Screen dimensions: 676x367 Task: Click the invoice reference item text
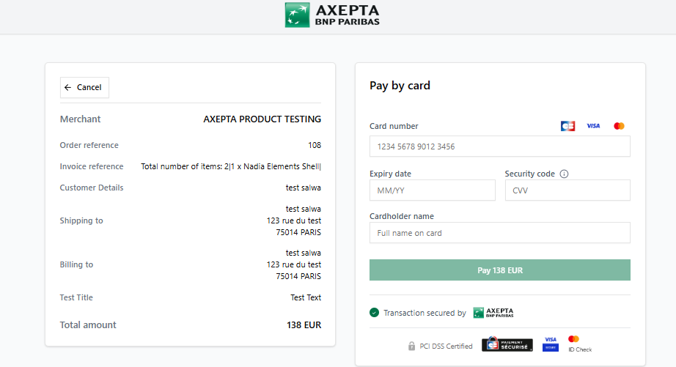pos(230,166)
